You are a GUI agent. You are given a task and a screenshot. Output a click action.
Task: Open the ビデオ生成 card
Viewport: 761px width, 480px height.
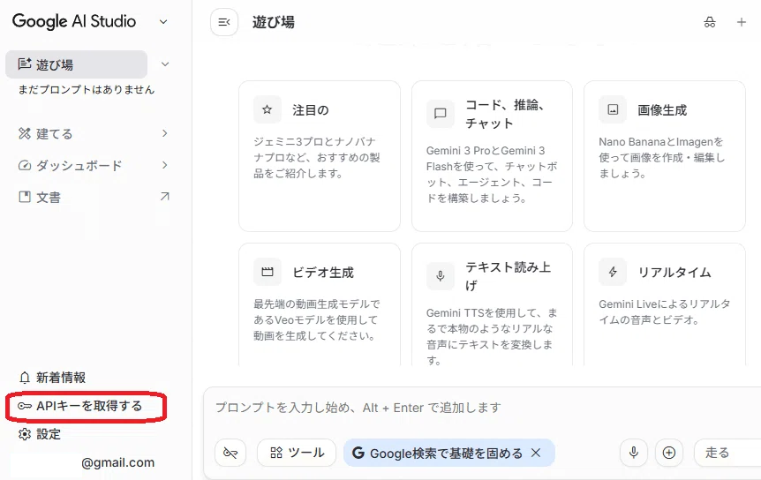click(320, 304)
